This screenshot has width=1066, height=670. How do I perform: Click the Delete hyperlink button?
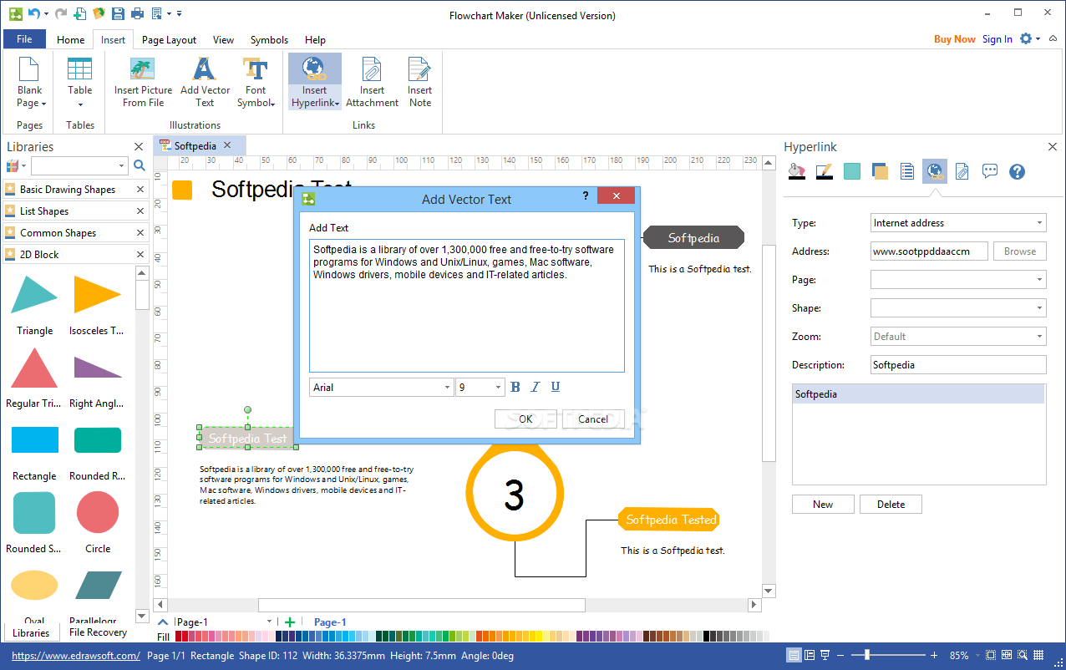pyautogui.click(x=891, y=505)
